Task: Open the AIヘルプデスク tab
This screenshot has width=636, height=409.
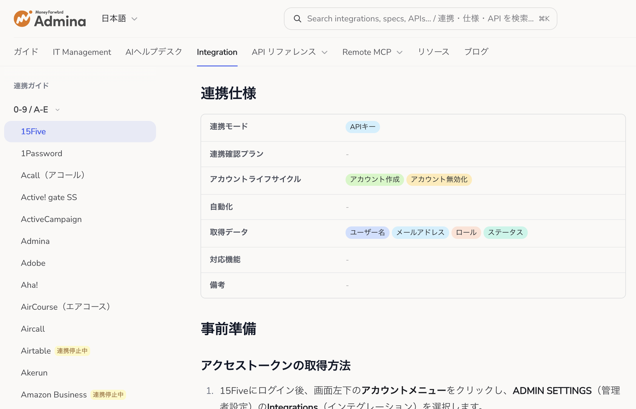Action: click(154, 52)
